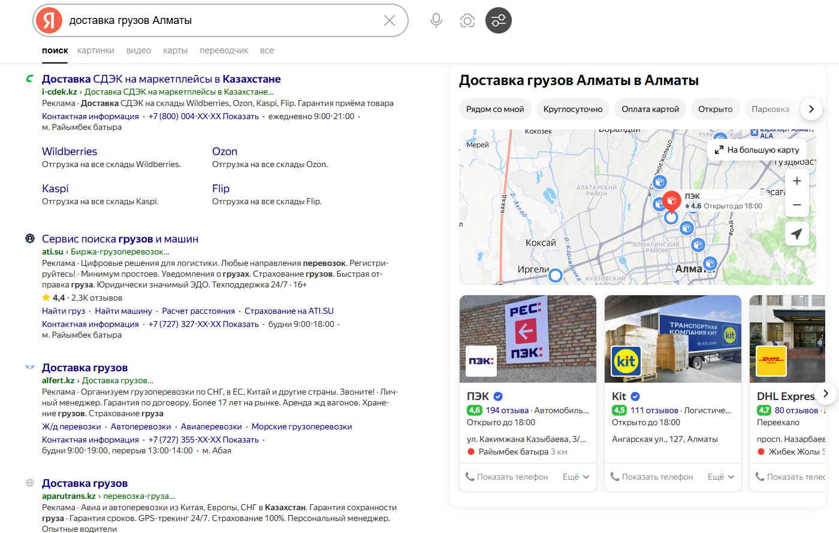Image resolution: width=839 pixels, height=533 pixels.
Task: Expand 'Ещё' dropdown on Kit card
Action: [721, 477]
